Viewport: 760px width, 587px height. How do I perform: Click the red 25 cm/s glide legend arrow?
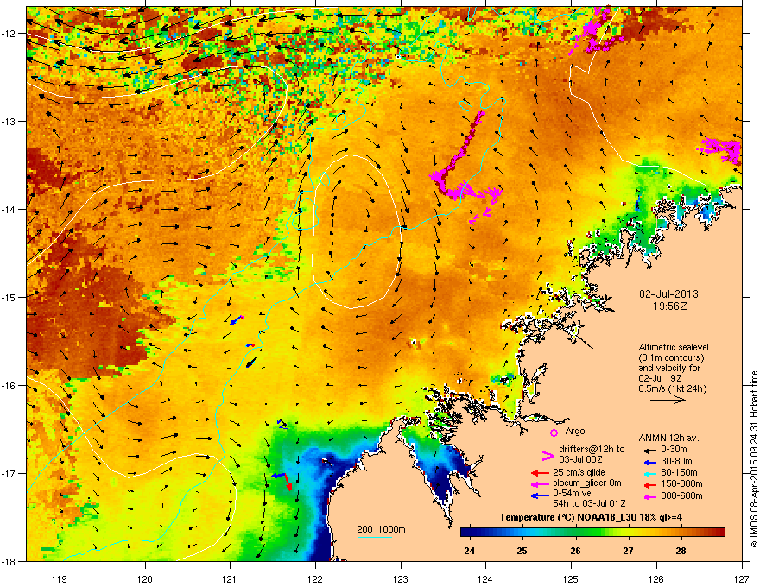point(540,473)
